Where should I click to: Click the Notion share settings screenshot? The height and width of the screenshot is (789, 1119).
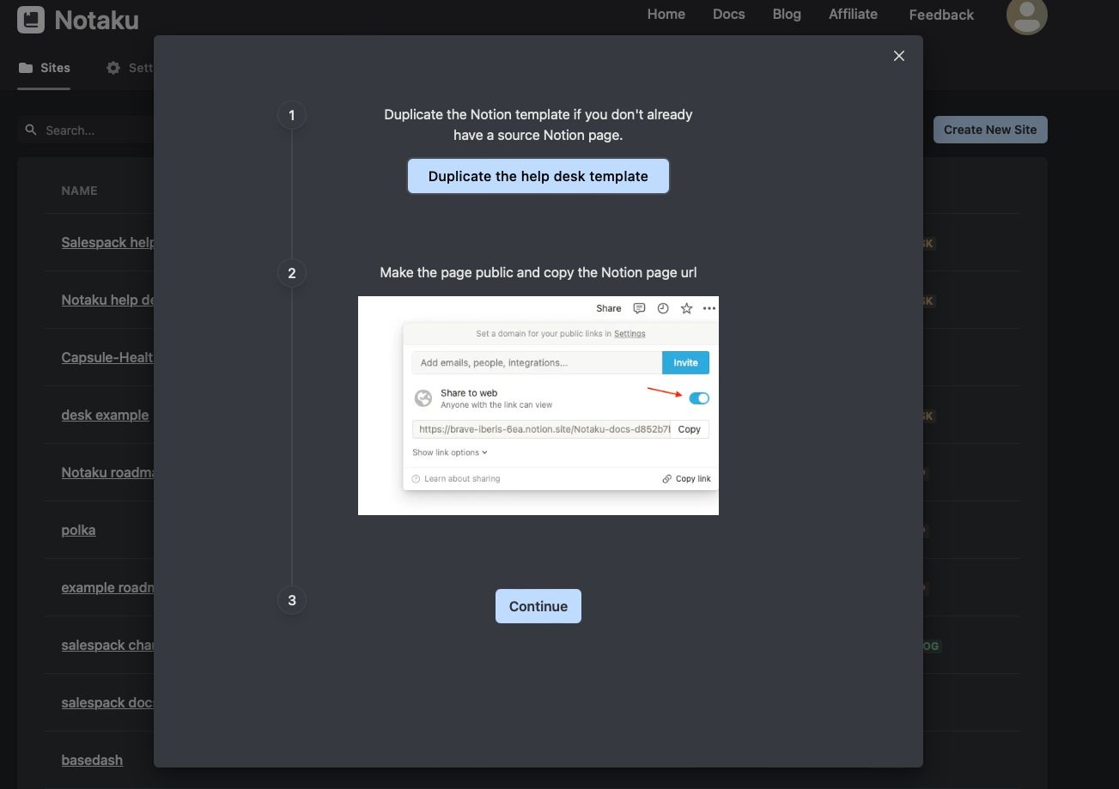click(538, 405)
